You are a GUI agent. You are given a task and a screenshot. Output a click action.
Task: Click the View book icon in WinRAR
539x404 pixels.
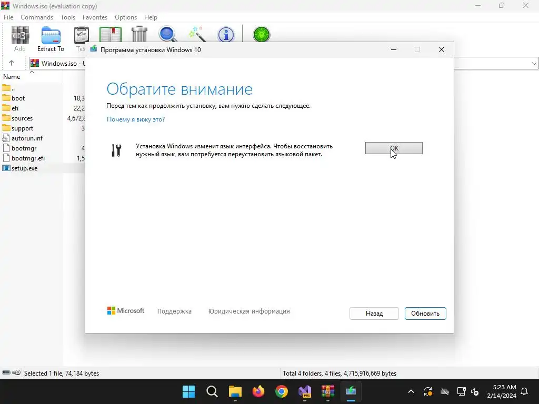pyautogui.click(x=111, y=34)
